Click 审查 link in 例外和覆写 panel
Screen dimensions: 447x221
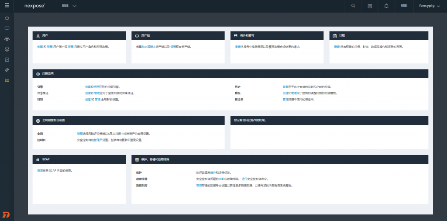pyautogui.click(x=238, y=47)
